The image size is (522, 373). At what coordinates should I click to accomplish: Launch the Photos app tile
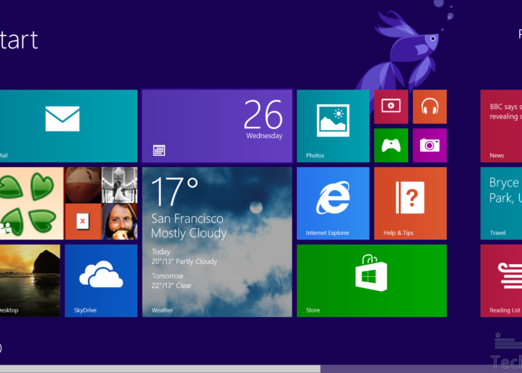coord(333,125)
